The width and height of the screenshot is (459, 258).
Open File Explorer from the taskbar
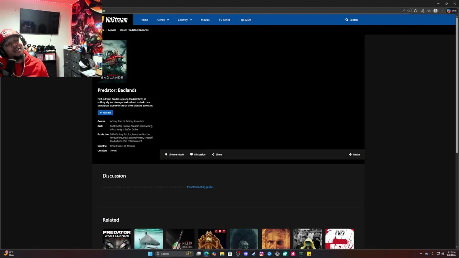[222, 254]
